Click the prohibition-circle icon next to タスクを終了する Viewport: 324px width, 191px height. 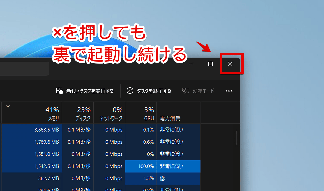pos(130,91)
